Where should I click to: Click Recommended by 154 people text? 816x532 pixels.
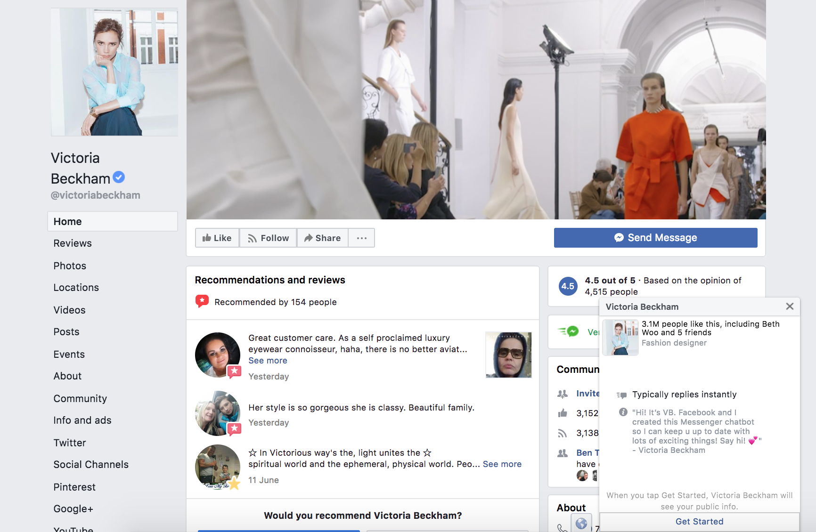[x=276, y=302]
